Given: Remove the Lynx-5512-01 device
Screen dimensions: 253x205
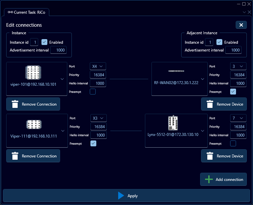Looking at the screenshot, I should 224,156.
